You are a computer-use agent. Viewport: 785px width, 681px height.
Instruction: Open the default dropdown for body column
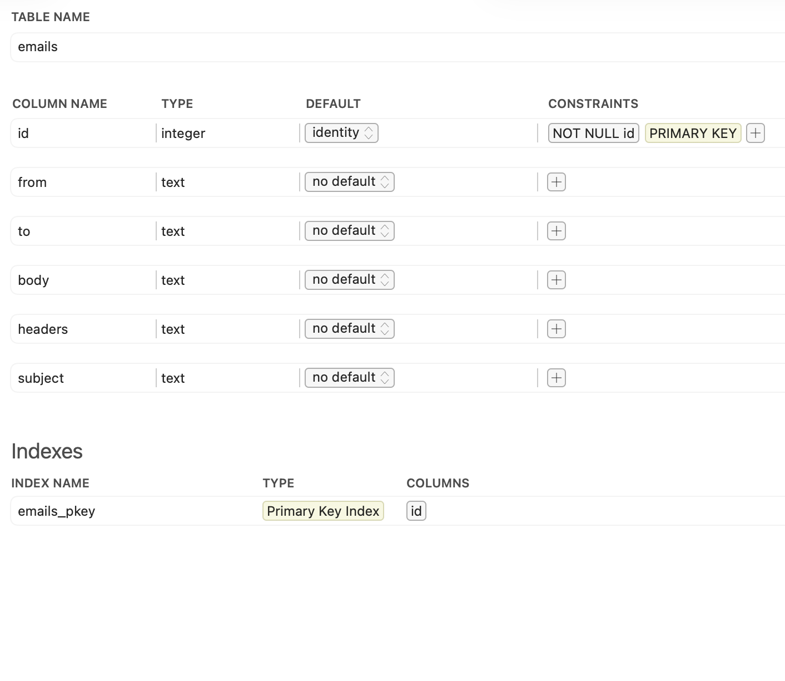point(349,280)
